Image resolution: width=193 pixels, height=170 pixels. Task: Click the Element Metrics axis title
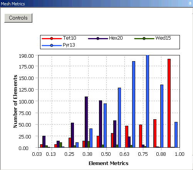coord(109,163)
